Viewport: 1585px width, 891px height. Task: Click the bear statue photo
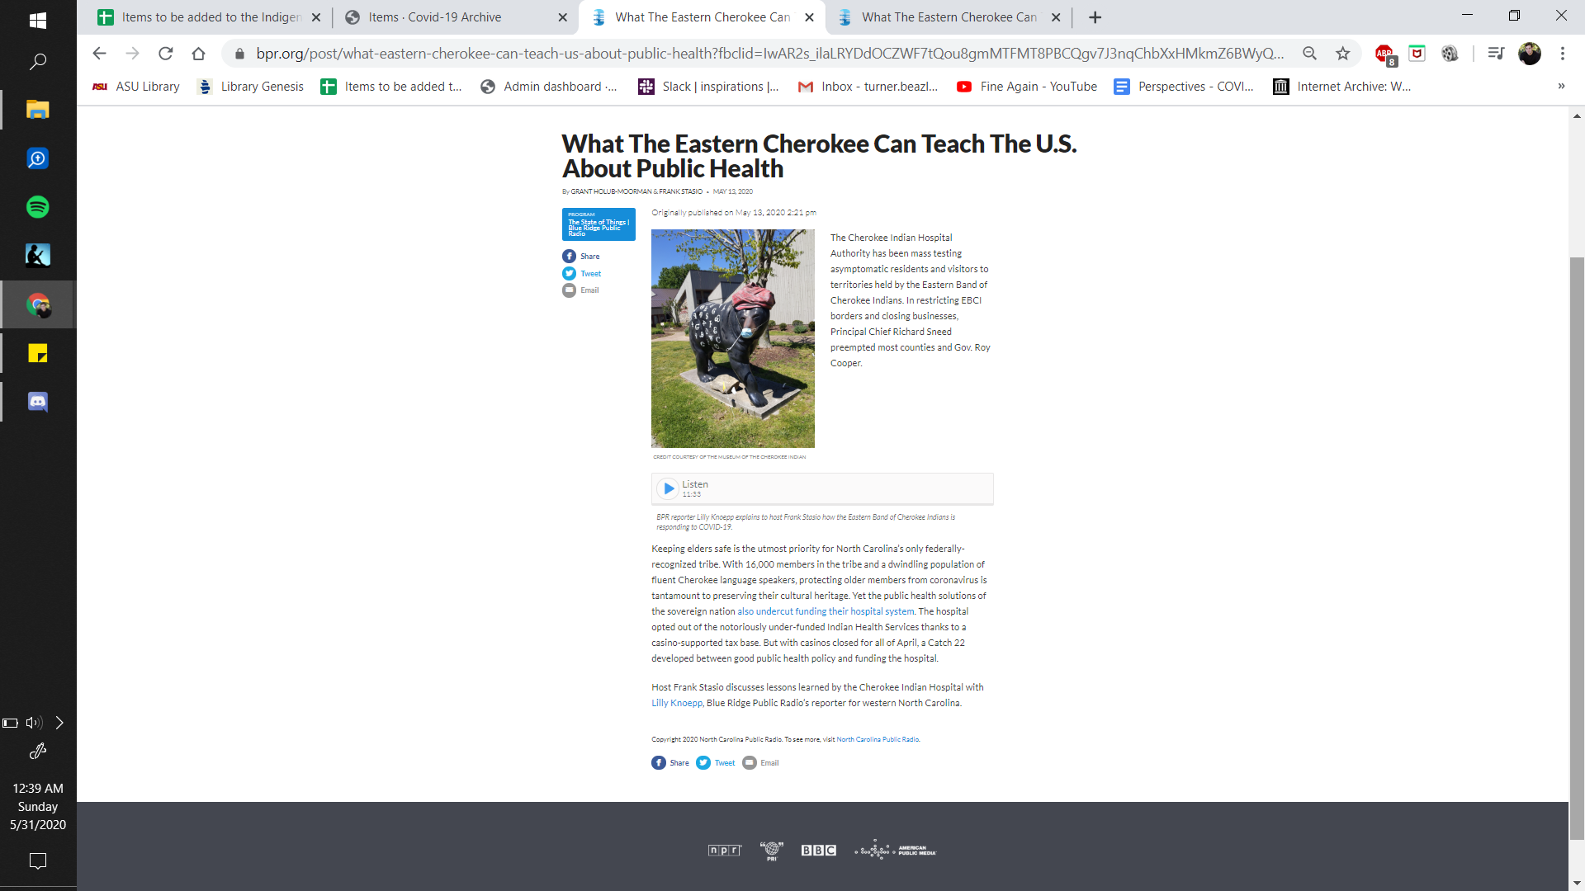click(732, 338)
